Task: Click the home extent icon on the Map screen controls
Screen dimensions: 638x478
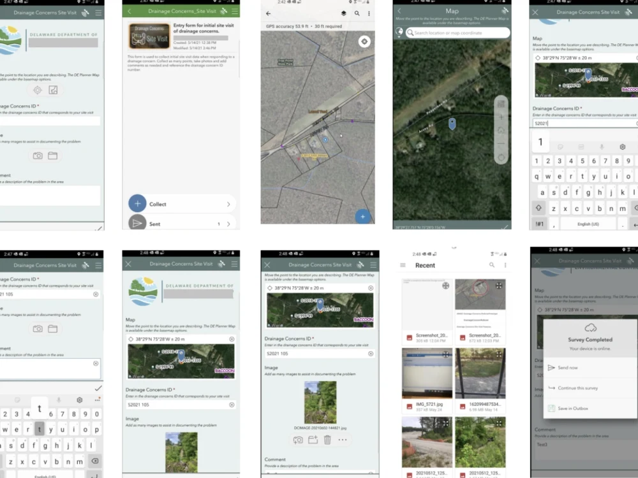Action: pyautogui.click(x=501, y=131)
